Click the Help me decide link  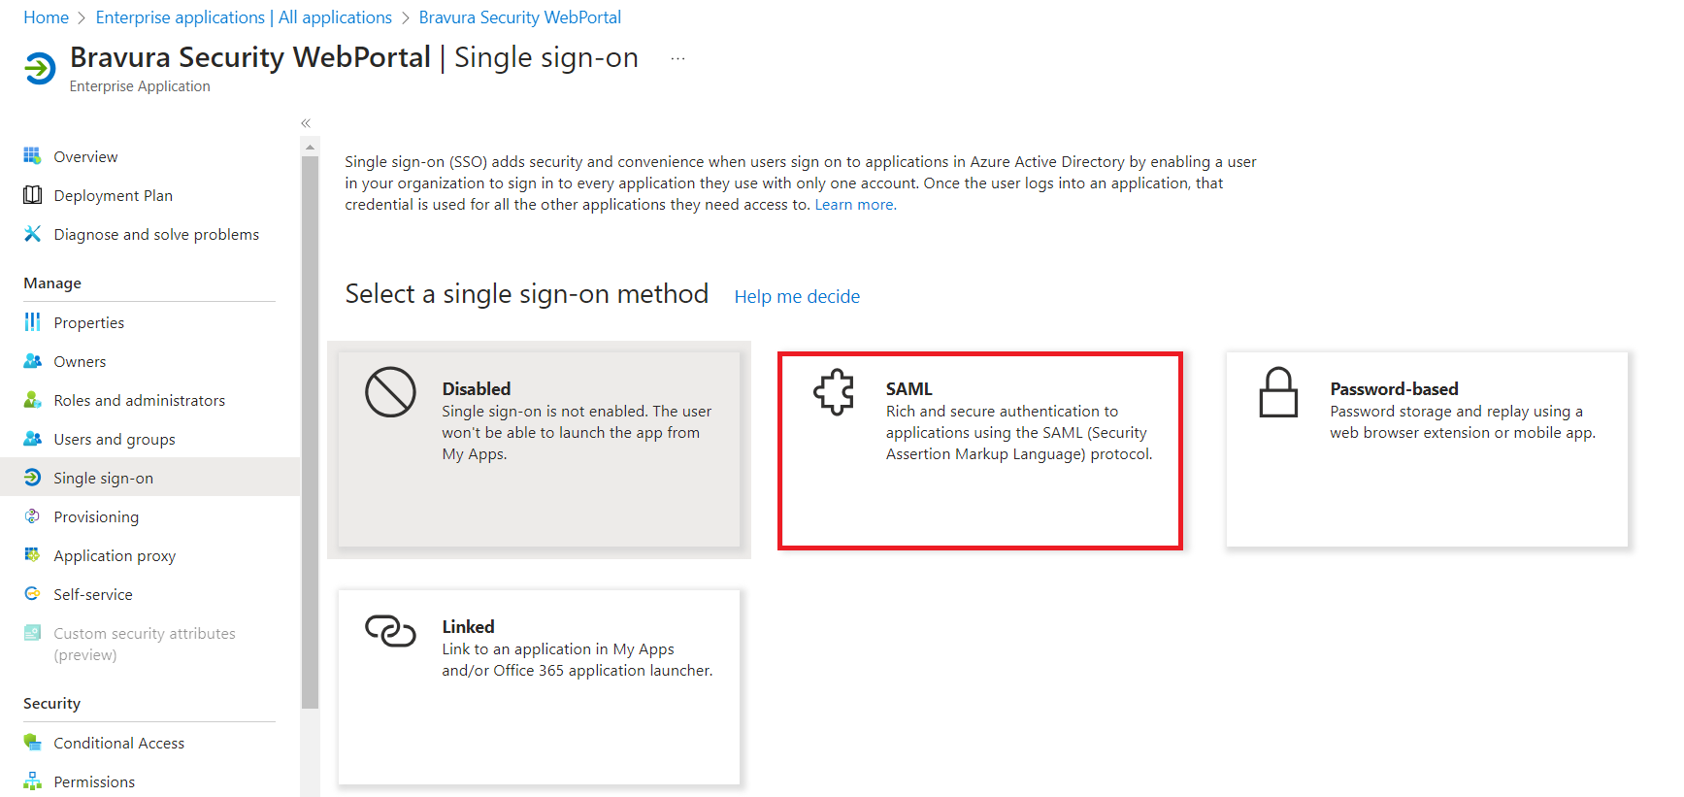(x=796, y=296)
